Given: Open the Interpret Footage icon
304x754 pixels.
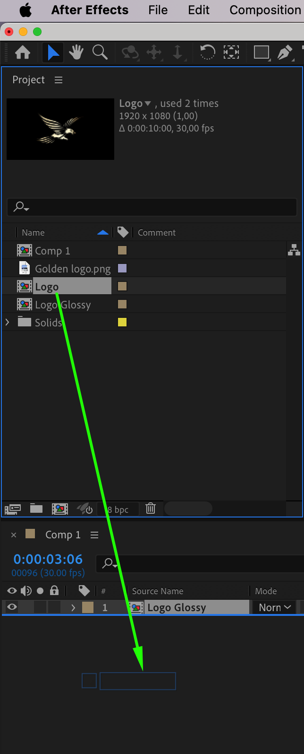Looking at the screenshot, I should pyautogui.click(x=13, y=509).
